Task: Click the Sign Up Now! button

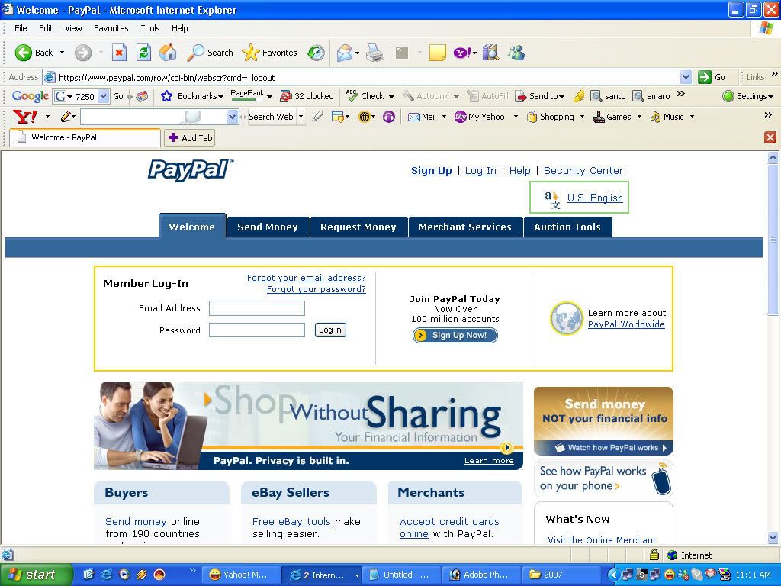Action: [x=455, y=336]
